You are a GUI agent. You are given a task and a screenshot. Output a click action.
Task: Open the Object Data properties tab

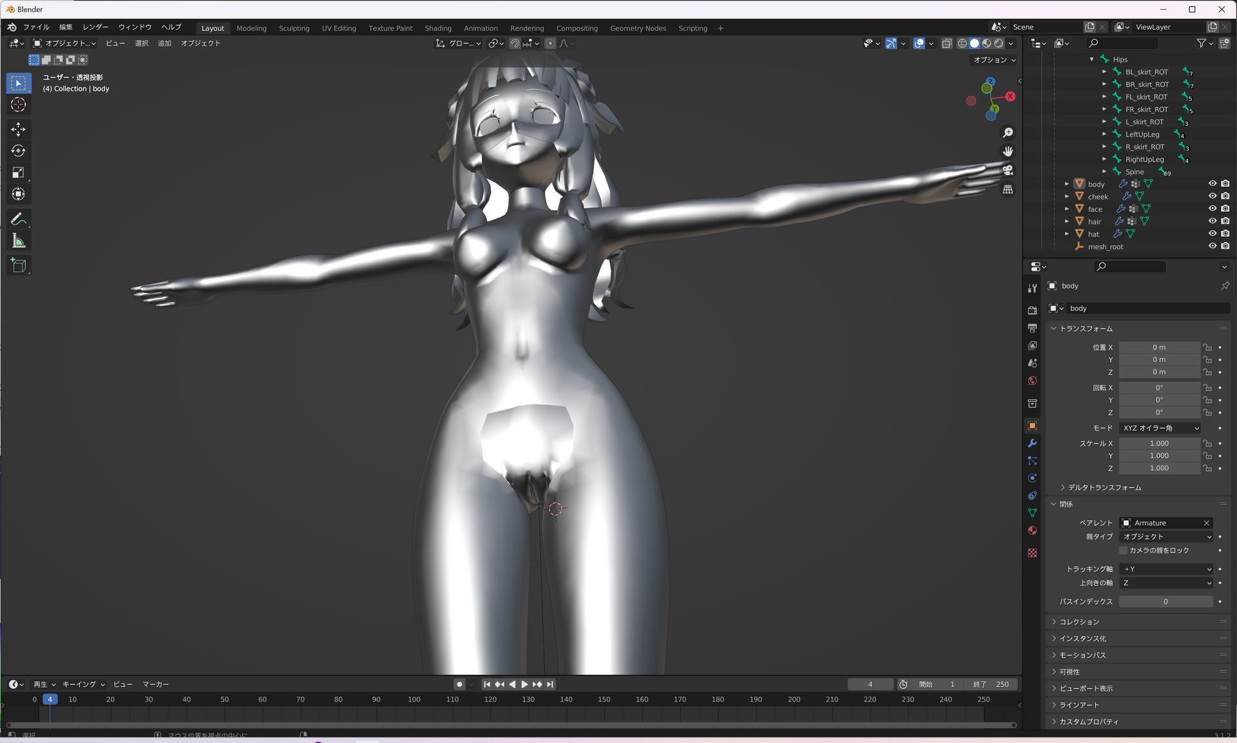point(1032,513)
